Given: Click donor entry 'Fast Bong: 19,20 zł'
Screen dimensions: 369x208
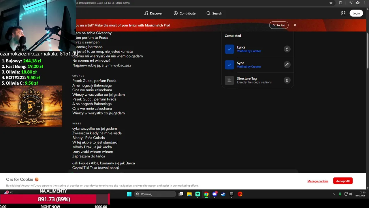Looking at the screenshot, I should 22,66.
